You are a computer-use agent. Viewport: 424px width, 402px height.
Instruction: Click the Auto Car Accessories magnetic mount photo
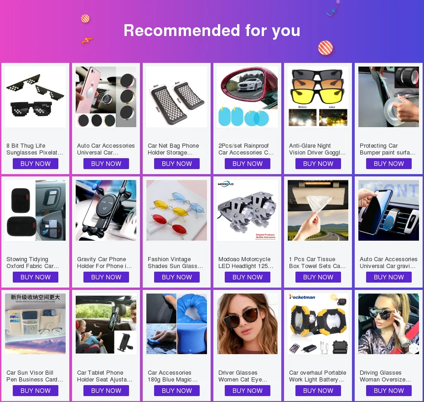coord(106,97)
